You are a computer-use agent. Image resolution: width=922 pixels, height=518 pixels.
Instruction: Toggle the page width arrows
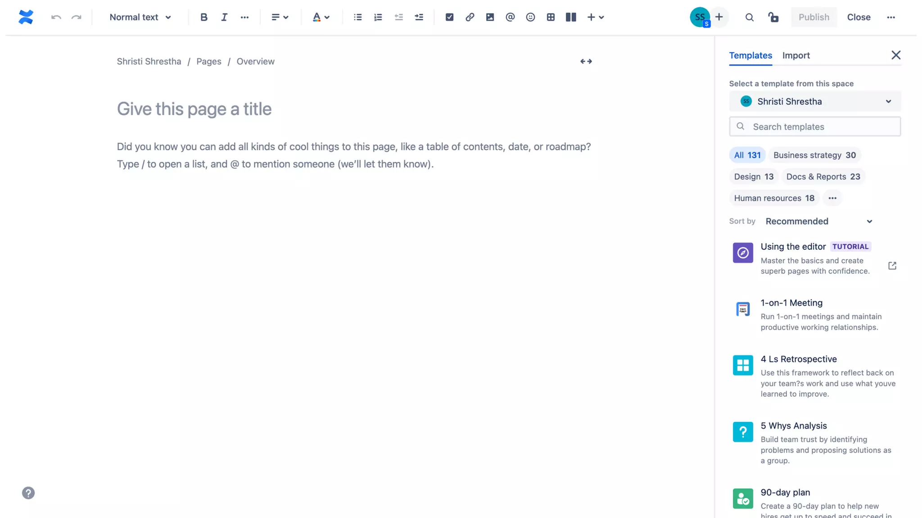[586, 61]
